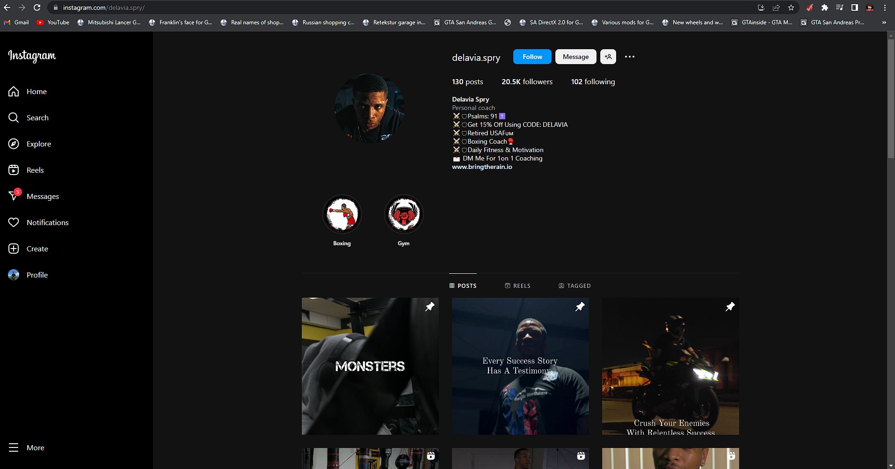Expand hidden bookmarks with the chevron
The image size is (895, 469).
coord(884,22)
